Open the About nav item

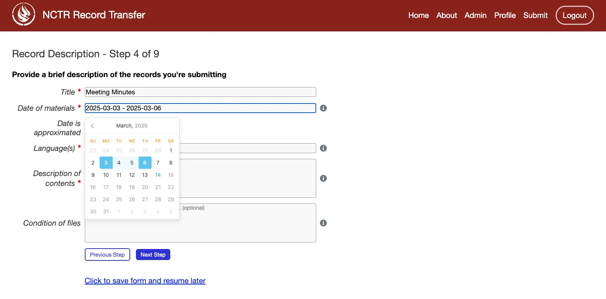(447, 15)
